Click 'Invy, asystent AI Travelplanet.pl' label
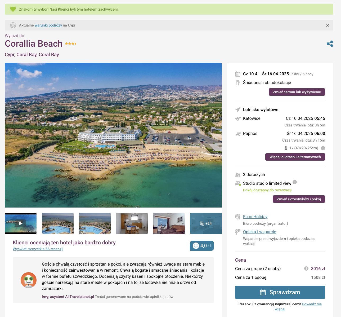This screenshot has width=341, height=317. (x=68, y=297)
